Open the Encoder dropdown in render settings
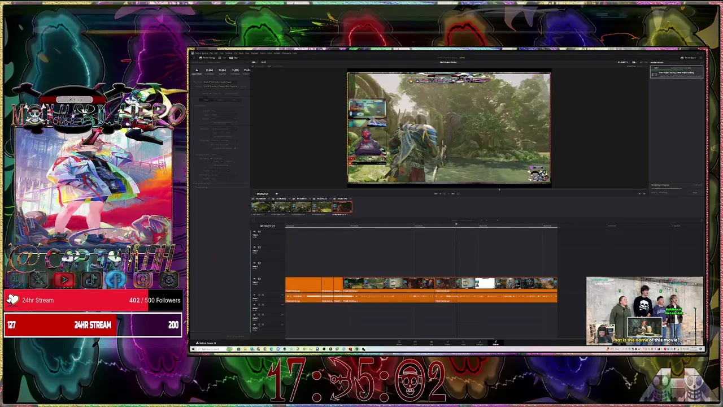 pos(224,119)
